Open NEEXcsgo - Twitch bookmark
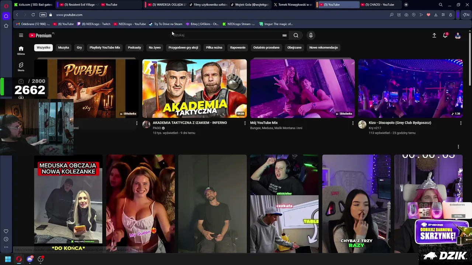Screen dimensions: 472x265 [93, 24]
